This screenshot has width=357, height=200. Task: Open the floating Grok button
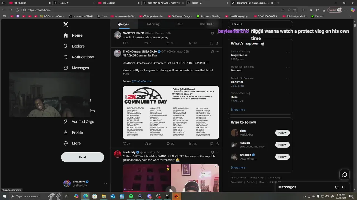pos(345,175)
